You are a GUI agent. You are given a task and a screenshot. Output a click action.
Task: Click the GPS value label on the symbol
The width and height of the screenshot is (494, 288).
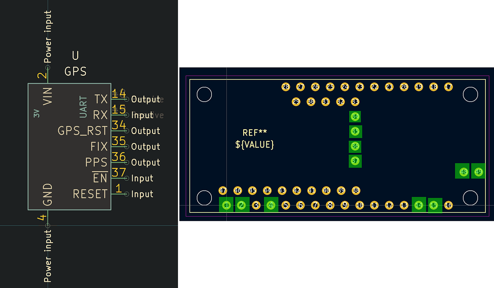[x=76, y=71]
